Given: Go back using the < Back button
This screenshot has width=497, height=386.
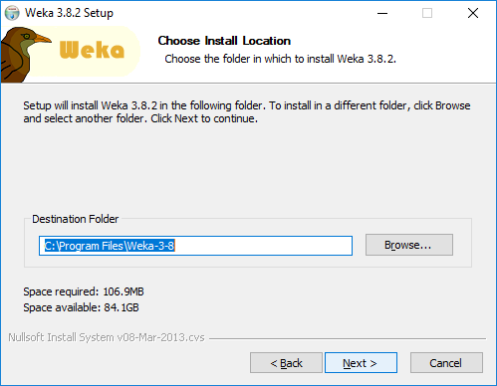Looking at the screenshot, I should [x=286, y=363].
